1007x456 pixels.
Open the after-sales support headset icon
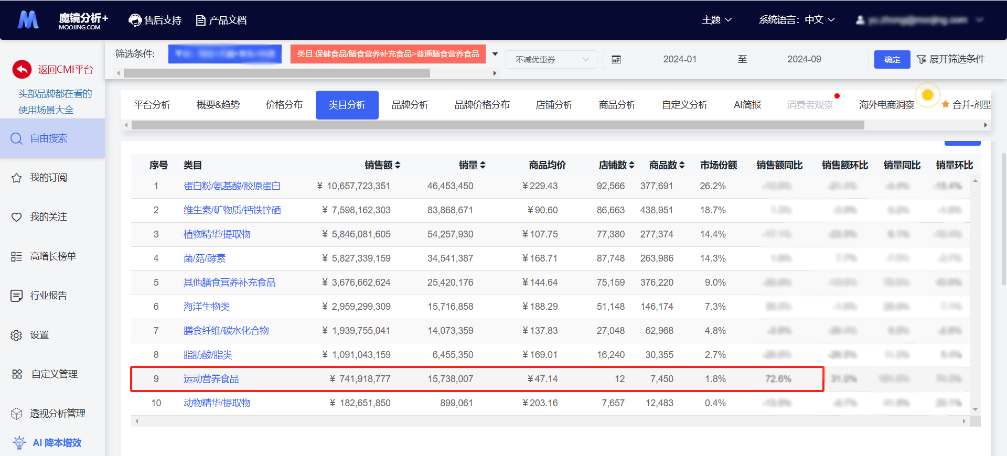[135, 20]
